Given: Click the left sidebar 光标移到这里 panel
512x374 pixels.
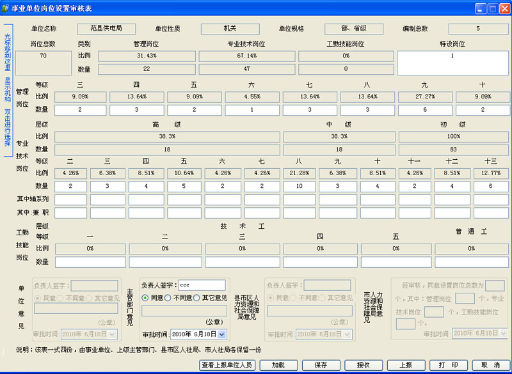Looking at the screenshot, I should tap(8, 90).
